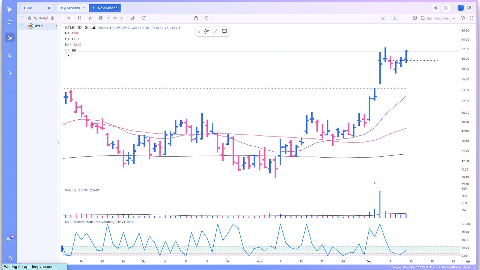Close the GTLB tab
The height and width of the screenshot is (270, 480).
[x=49, y=8]
